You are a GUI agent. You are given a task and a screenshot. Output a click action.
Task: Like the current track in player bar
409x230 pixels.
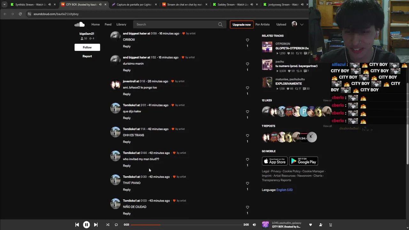(x=310, y=225)
